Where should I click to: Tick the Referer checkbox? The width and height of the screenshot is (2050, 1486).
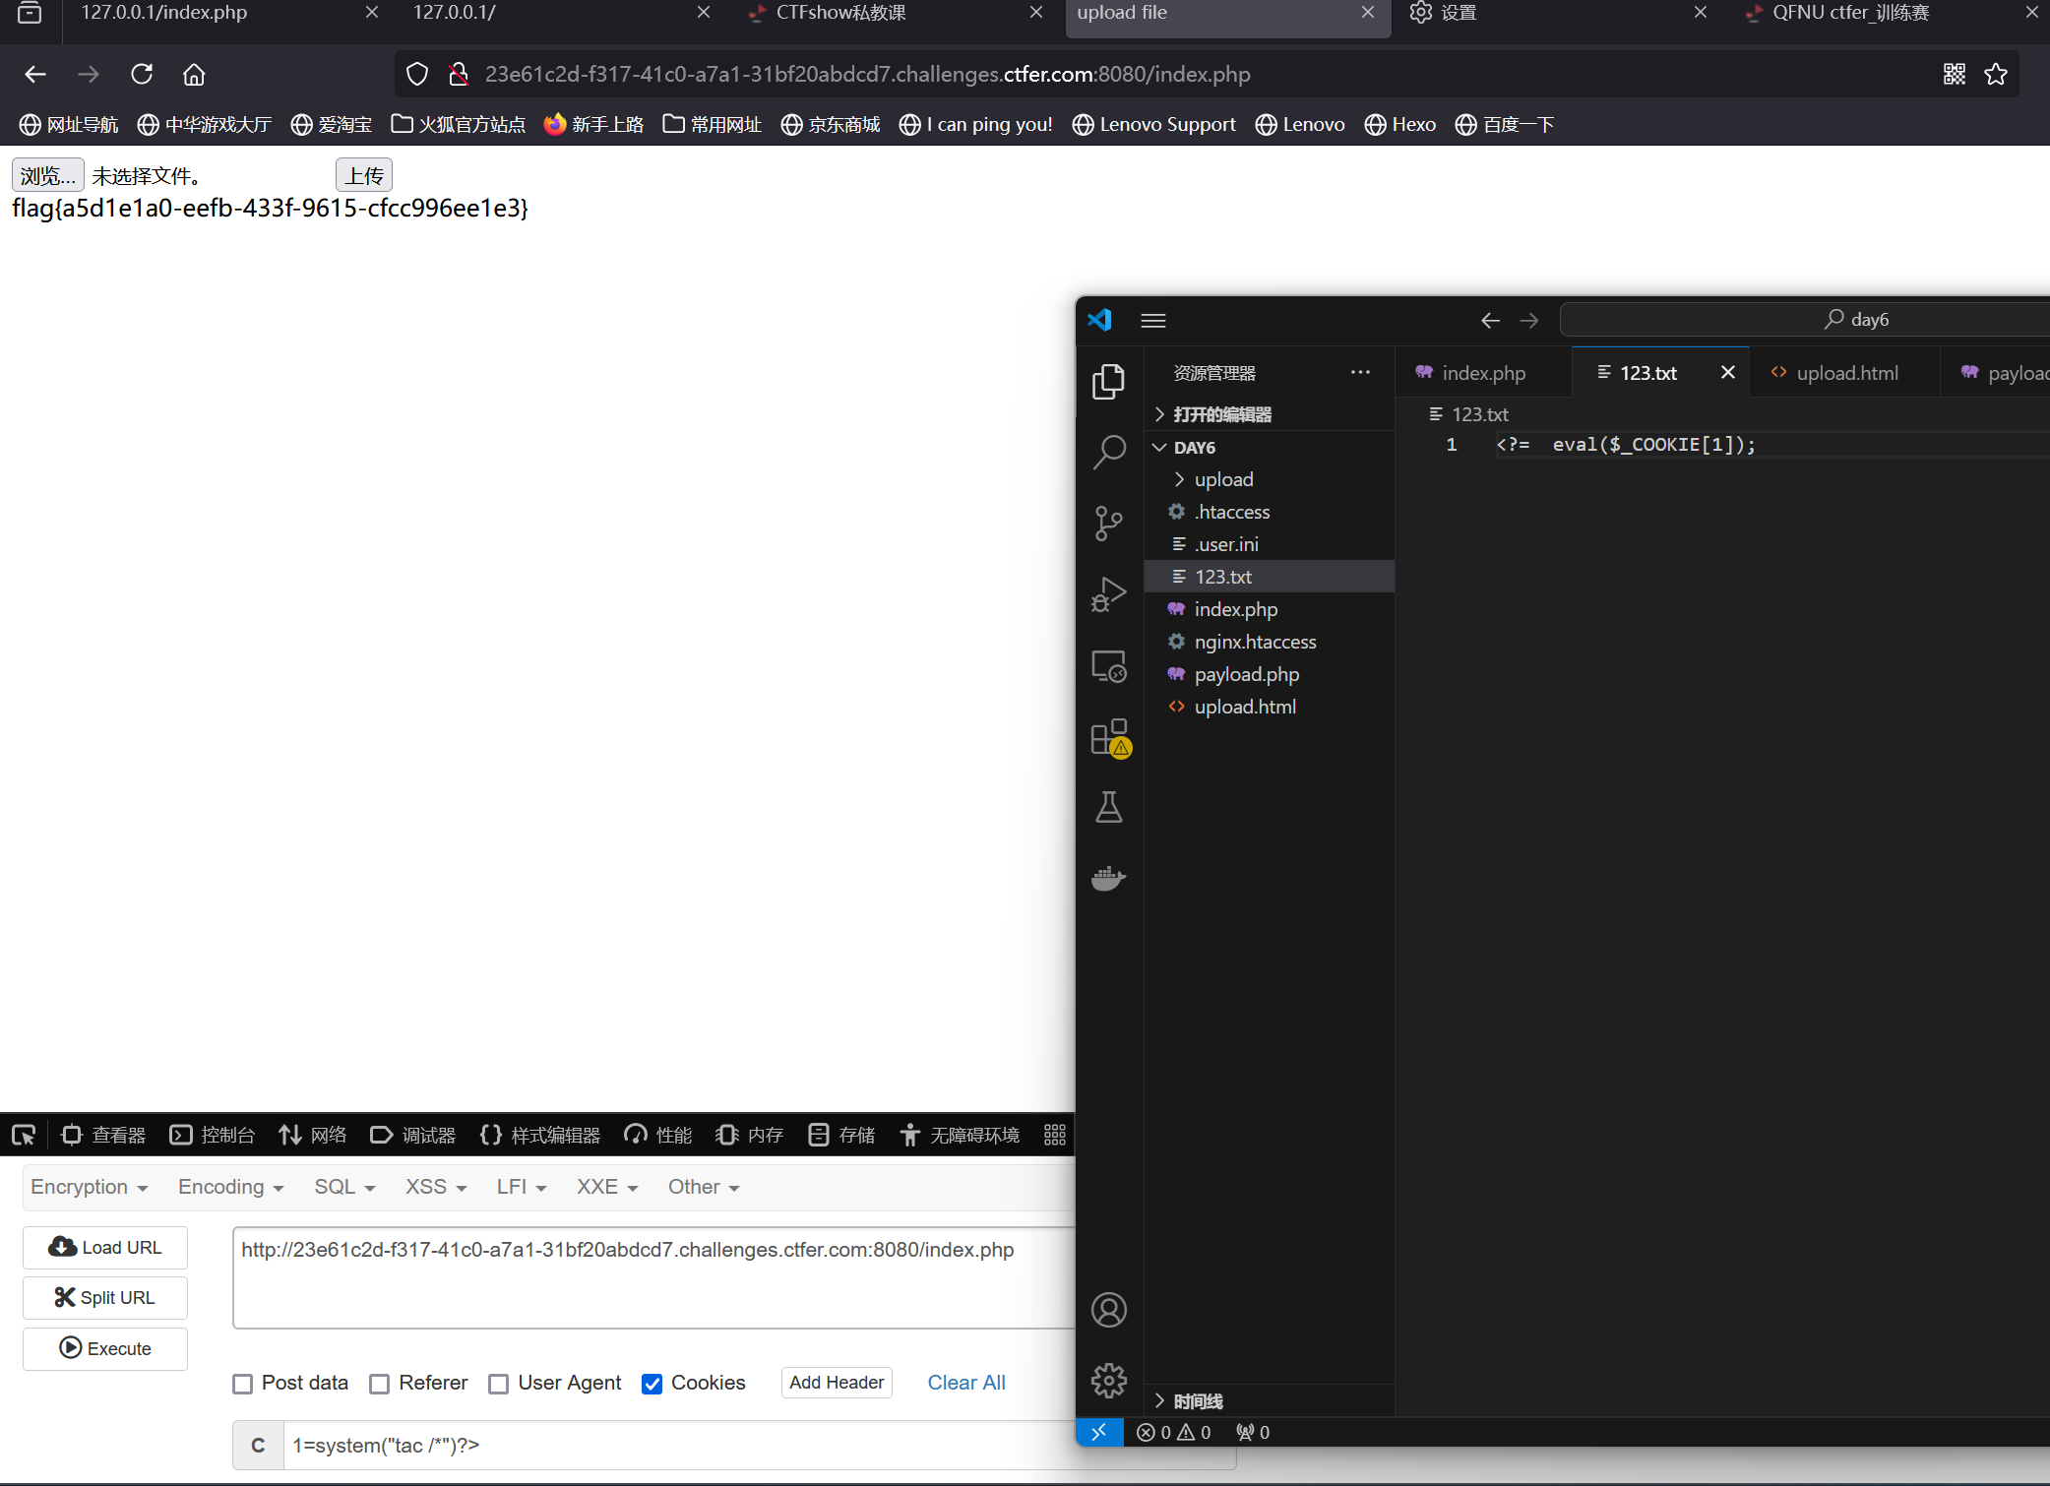pyautogui.click(x=380, y=1384)
